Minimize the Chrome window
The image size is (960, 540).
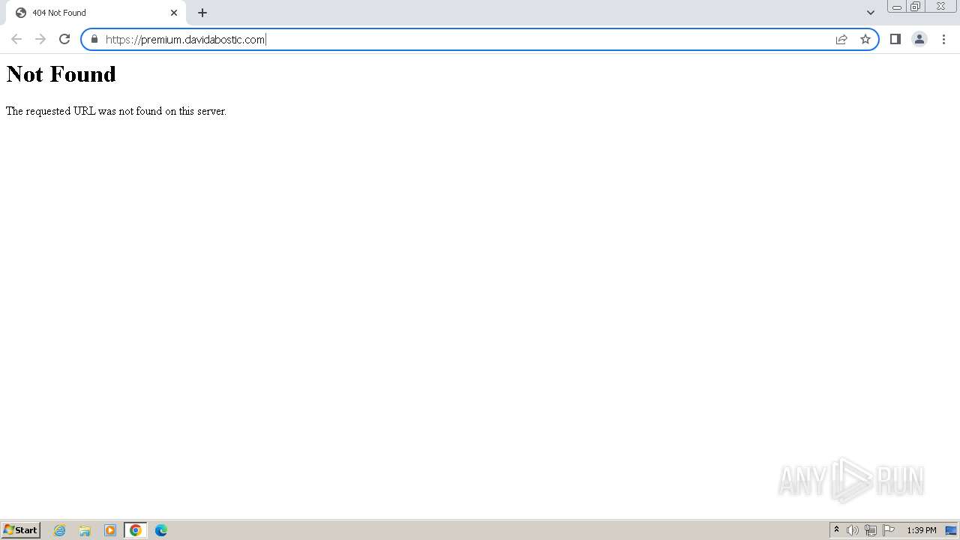(897, 7)
